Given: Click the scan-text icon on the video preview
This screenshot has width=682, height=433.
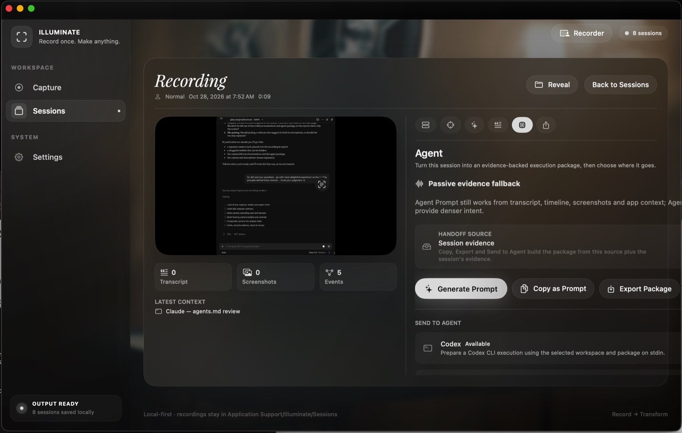Looking at the screenshot, I should tap(322, 184).
